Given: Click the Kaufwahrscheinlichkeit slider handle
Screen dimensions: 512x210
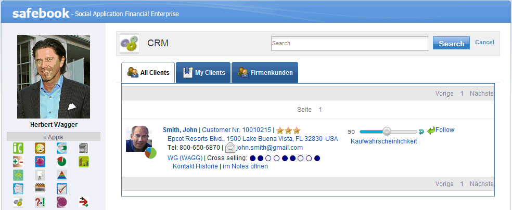Looking at the screenshot, I should (387, 132).
